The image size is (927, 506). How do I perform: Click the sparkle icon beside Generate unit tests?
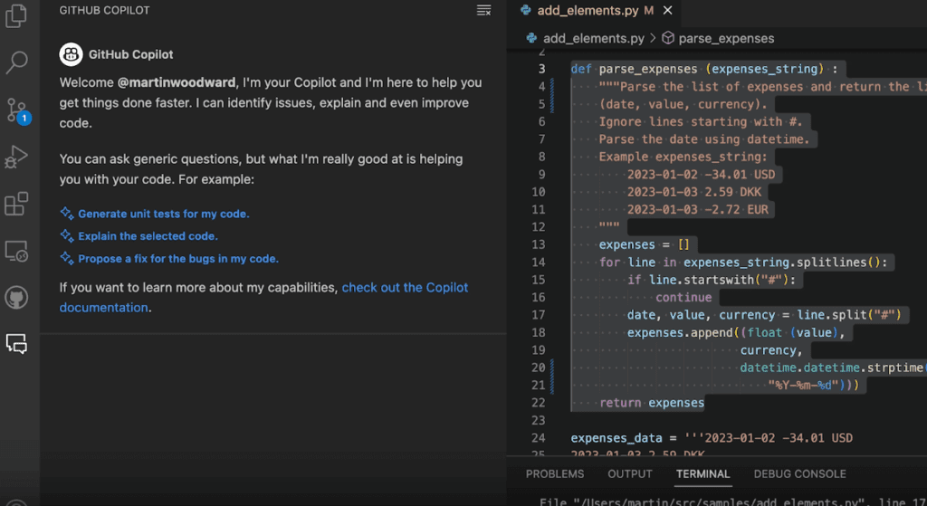pos(67,214)
